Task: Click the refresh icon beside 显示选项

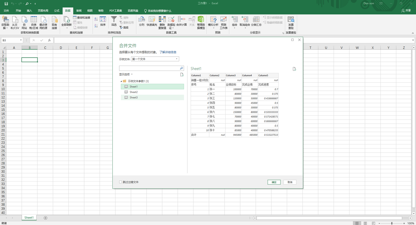Action: (182, 75)
